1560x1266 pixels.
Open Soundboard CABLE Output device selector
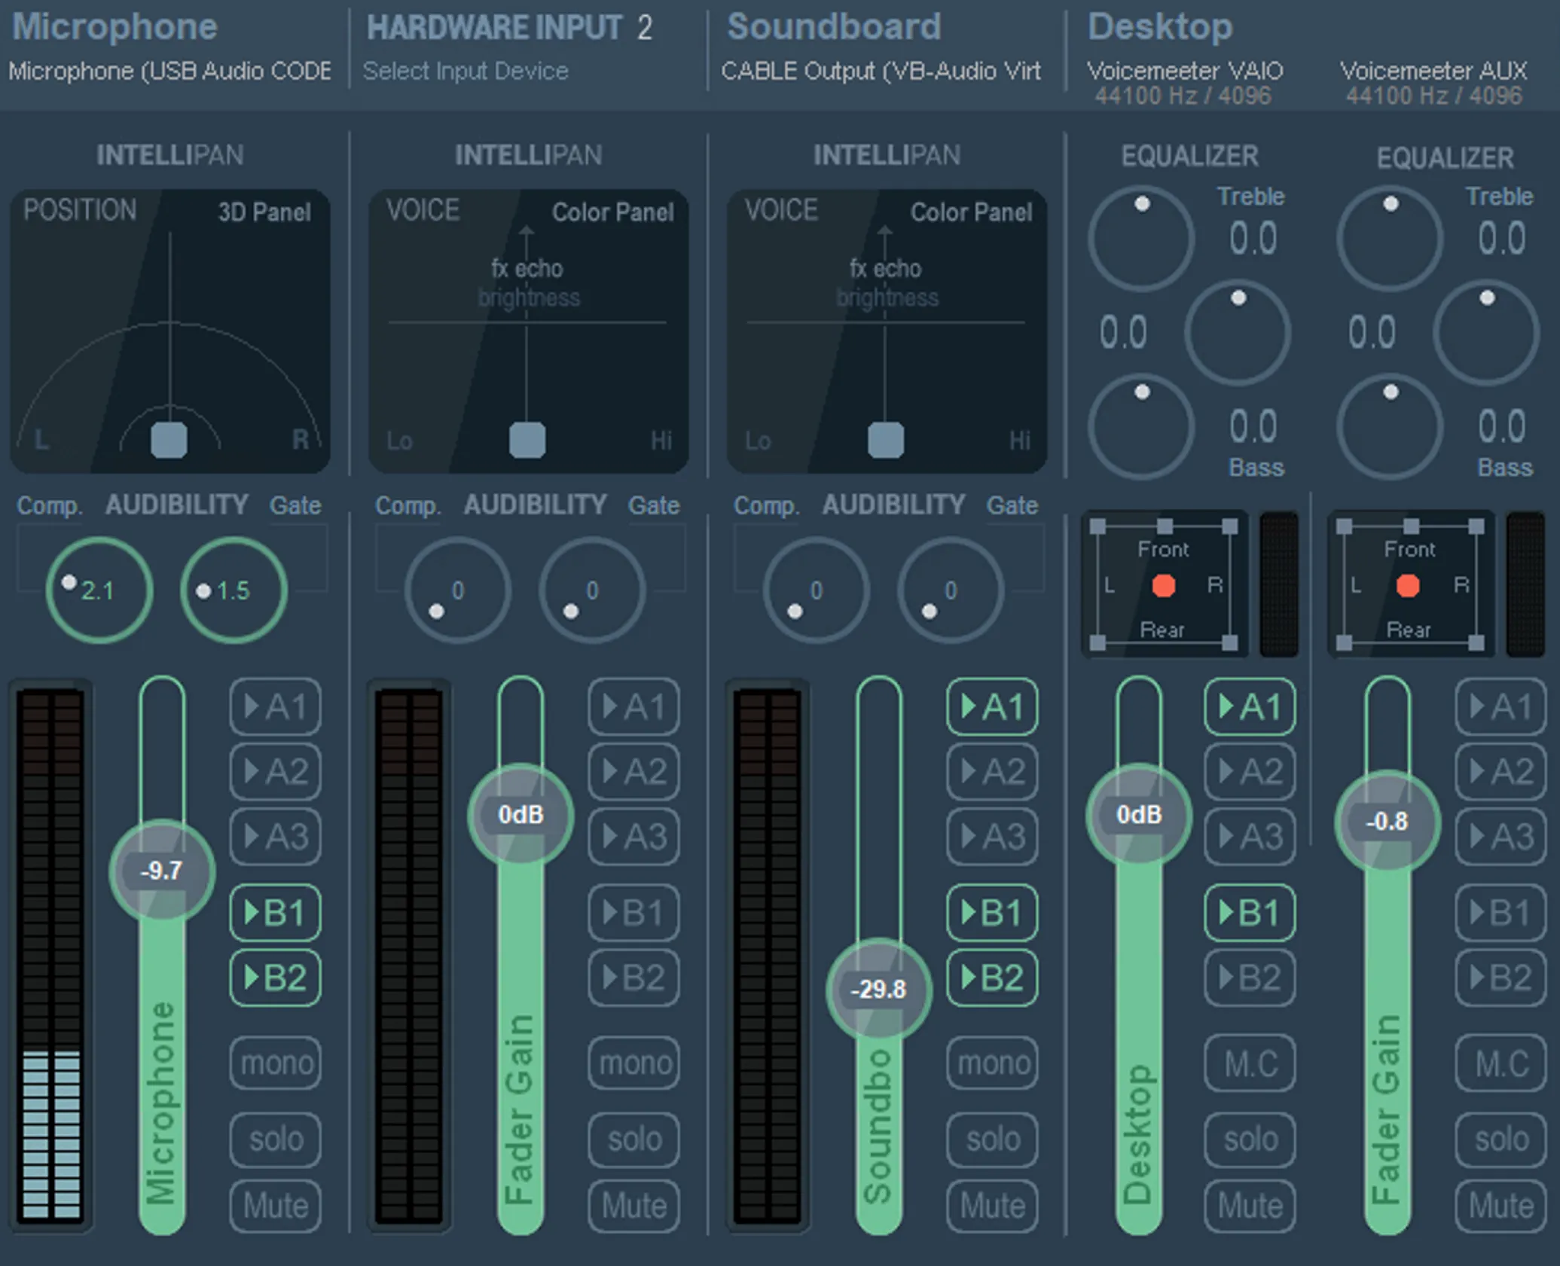[881, 71]
